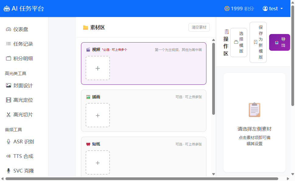Click the 高光定位 film strip icon
The width and height of the screenshot is (295, 181).
click(x=9, y=100)
